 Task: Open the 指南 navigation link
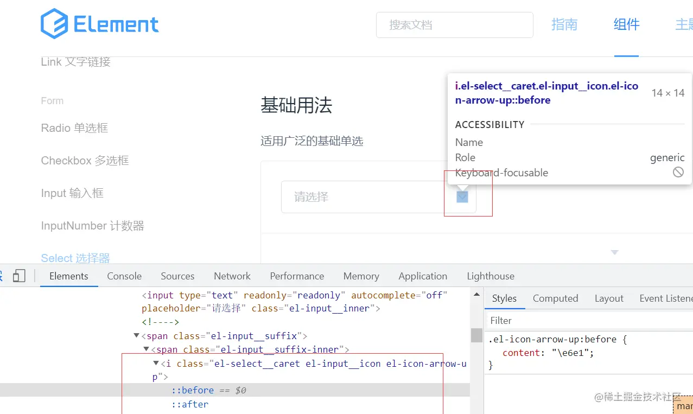tap(564, 24)
